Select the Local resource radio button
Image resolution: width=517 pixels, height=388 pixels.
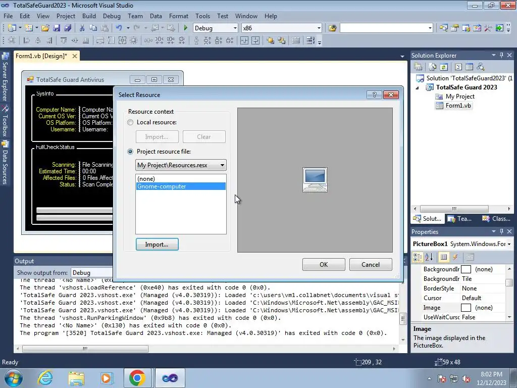pyautogui.click(x=131, y=122)
